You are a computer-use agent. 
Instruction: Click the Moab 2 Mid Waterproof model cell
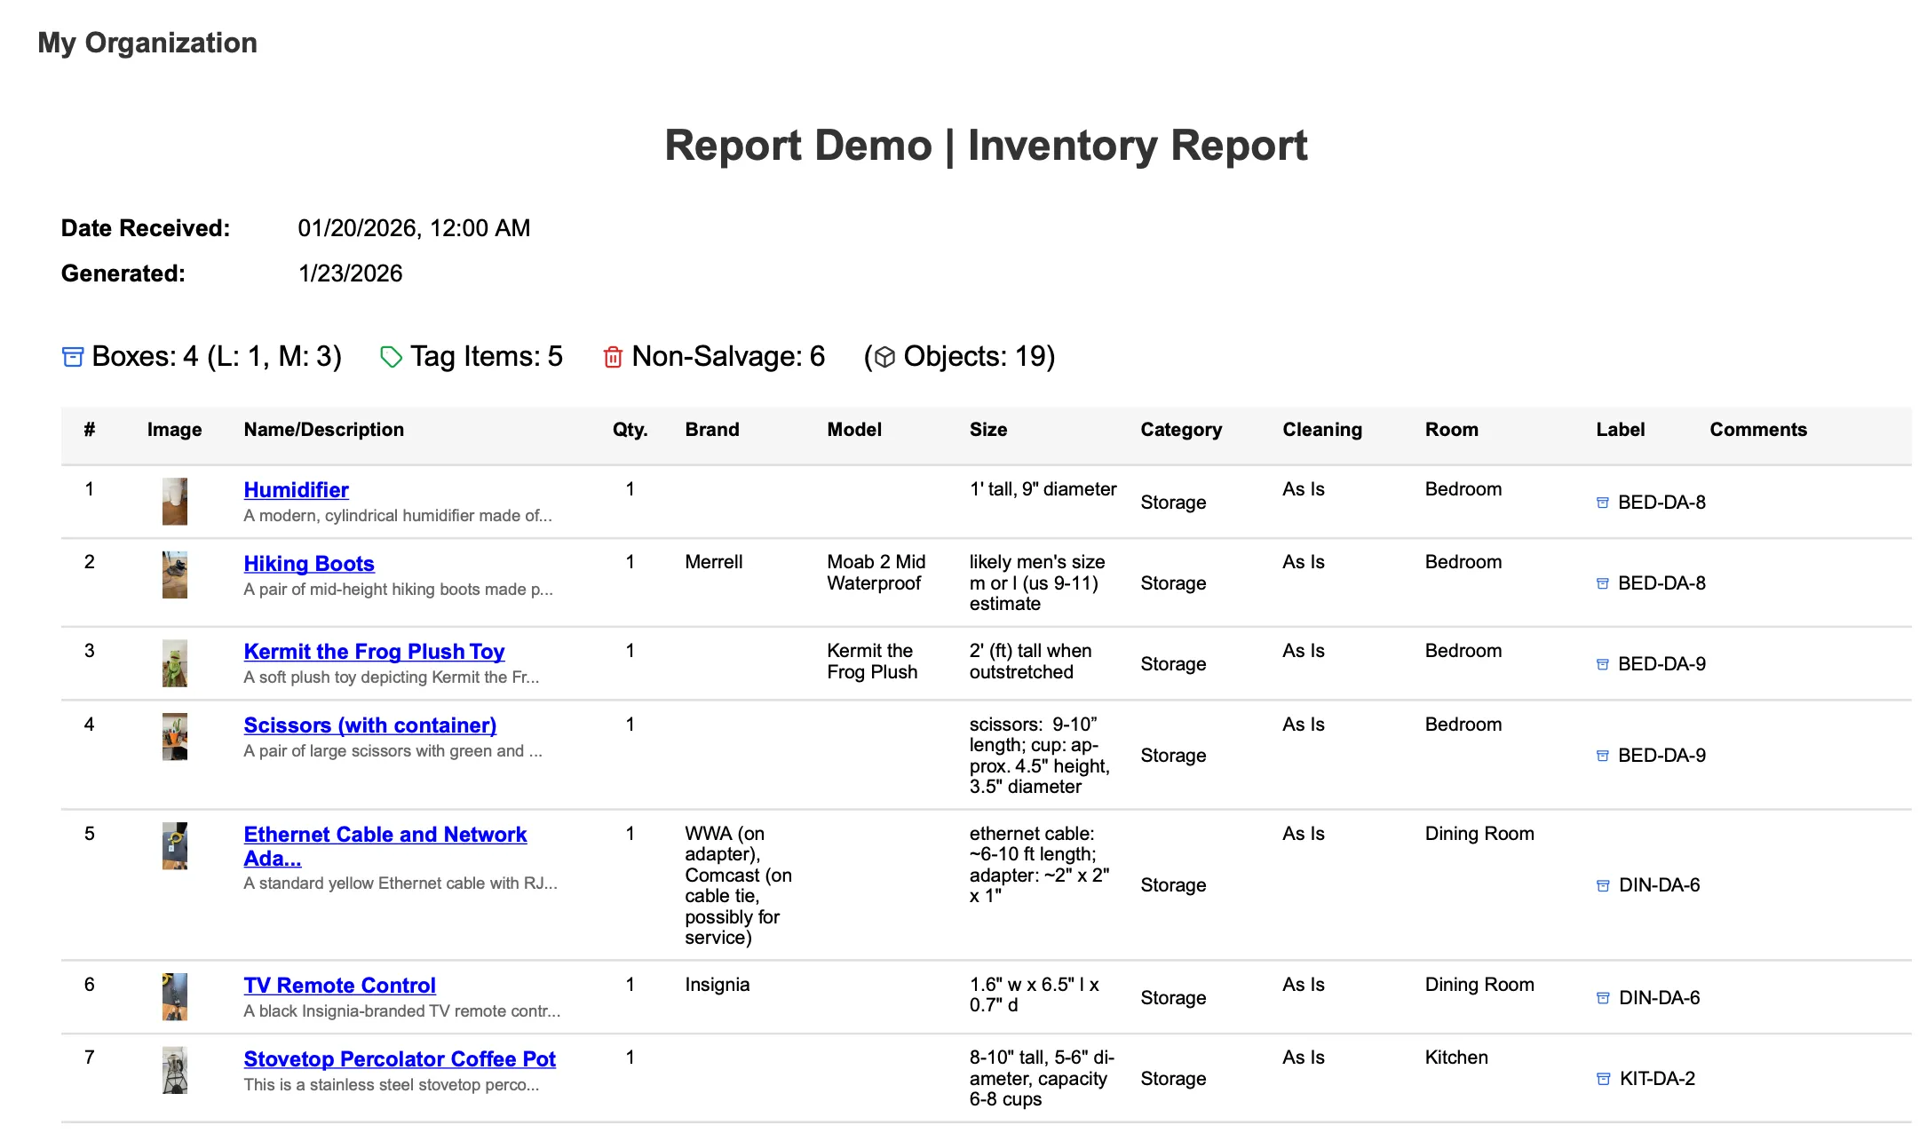point(876,573)
